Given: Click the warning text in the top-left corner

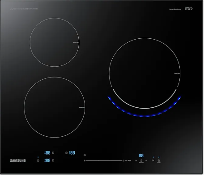Looking at the screenshot, I should [x=24, y=9].
